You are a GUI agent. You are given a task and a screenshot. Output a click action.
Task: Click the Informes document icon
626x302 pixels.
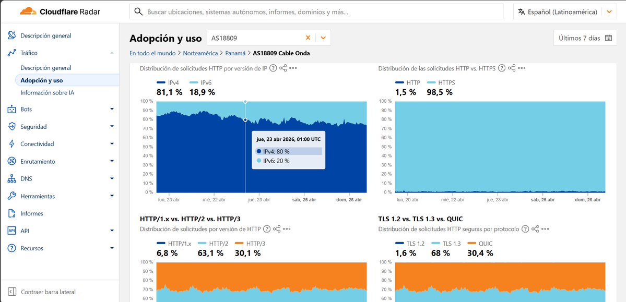coord(12,213)
